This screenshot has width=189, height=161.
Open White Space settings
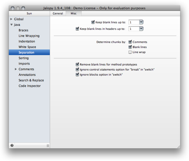click(x=27, y=47)
